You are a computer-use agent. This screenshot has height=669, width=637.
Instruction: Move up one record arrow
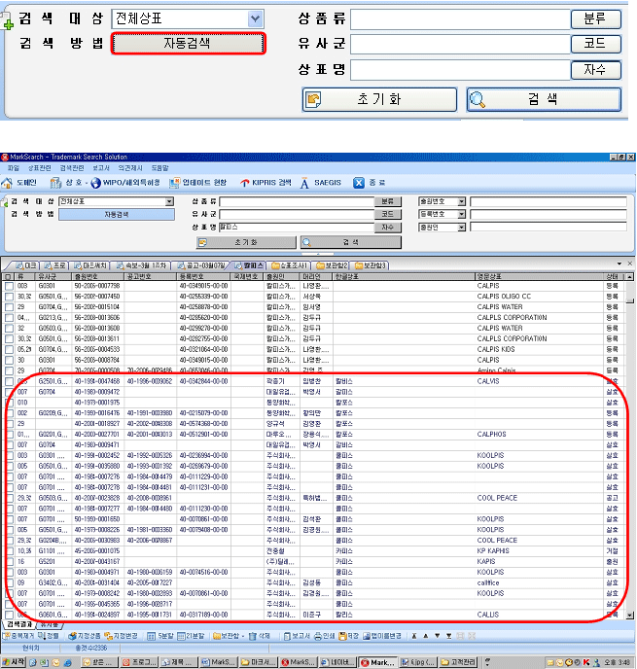[x=425, y=636]
